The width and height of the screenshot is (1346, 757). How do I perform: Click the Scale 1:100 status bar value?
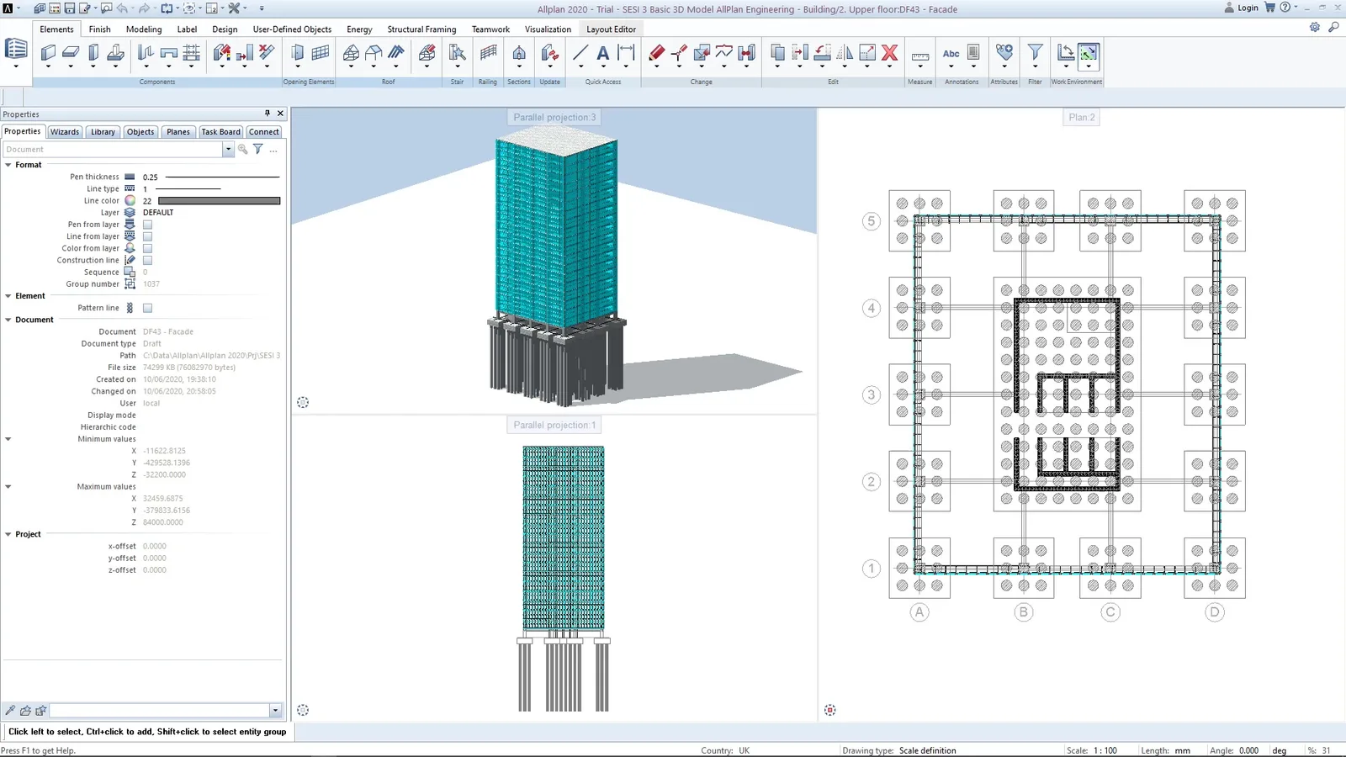point(1105,750)
